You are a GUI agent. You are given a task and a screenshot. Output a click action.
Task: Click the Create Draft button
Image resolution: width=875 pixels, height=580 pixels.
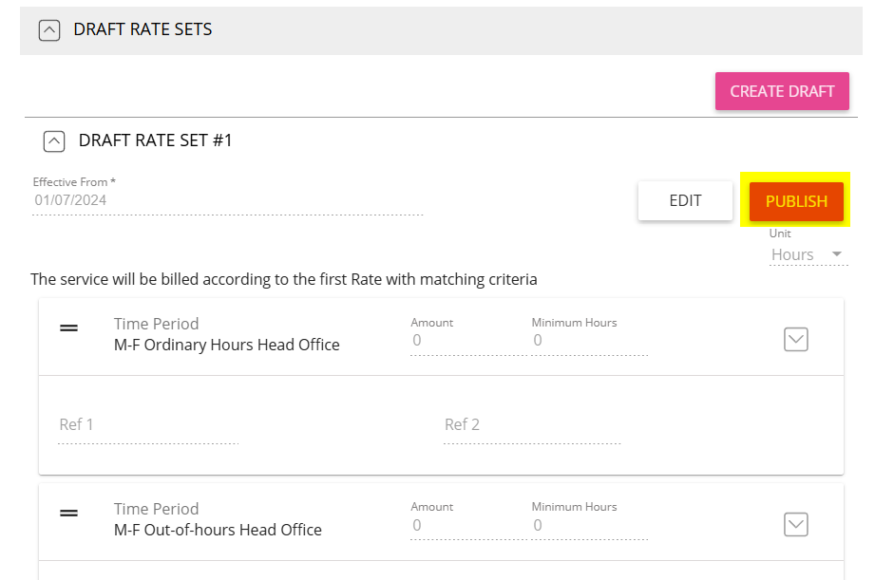coord(782,91)
